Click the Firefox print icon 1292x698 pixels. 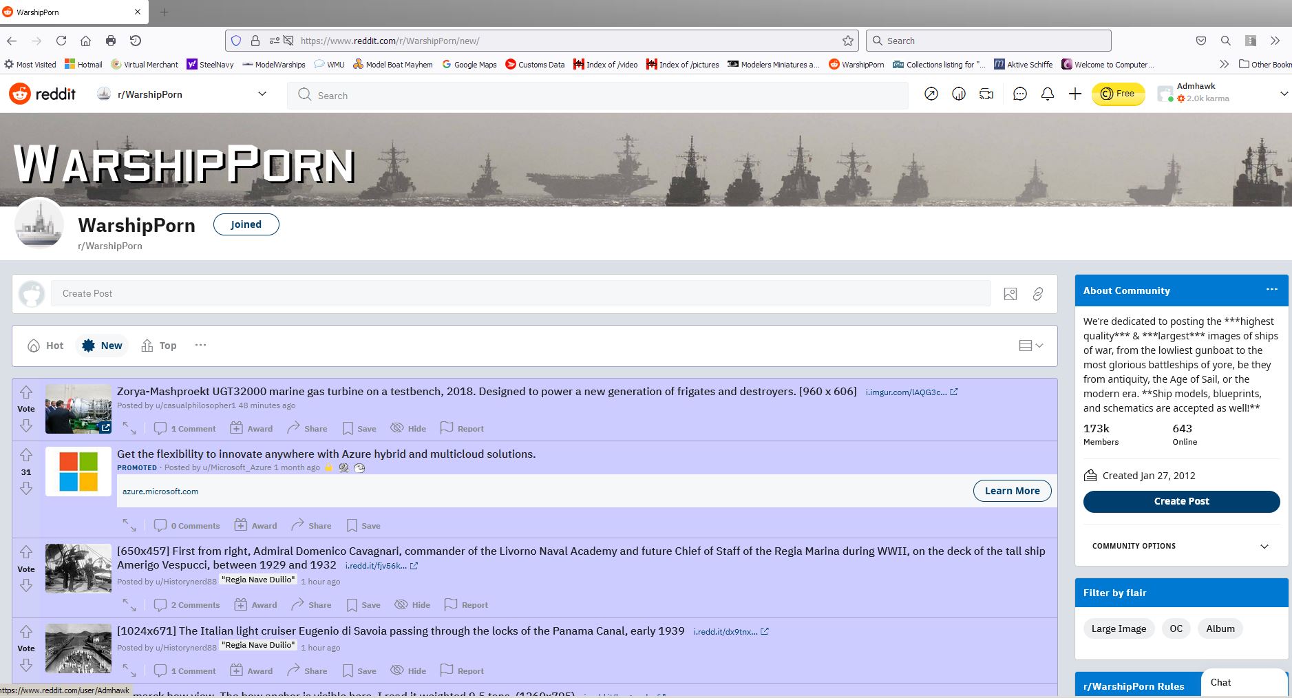110,41
